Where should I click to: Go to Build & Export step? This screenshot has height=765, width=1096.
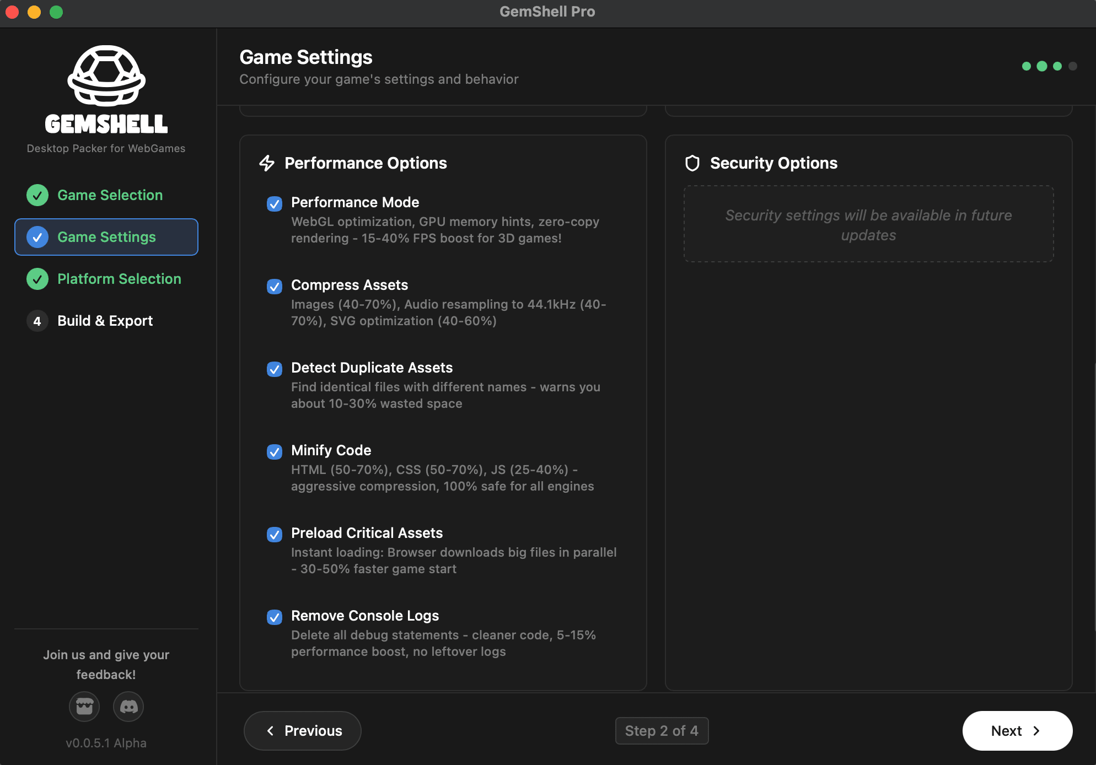pos(105,321)
